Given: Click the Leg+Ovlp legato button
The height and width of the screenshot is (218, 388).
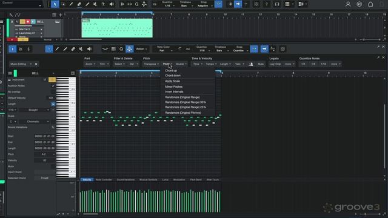Looking at the screenshot, I should (x=275, y=64).
